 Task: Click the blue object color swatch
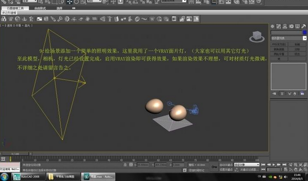(305, 32)
